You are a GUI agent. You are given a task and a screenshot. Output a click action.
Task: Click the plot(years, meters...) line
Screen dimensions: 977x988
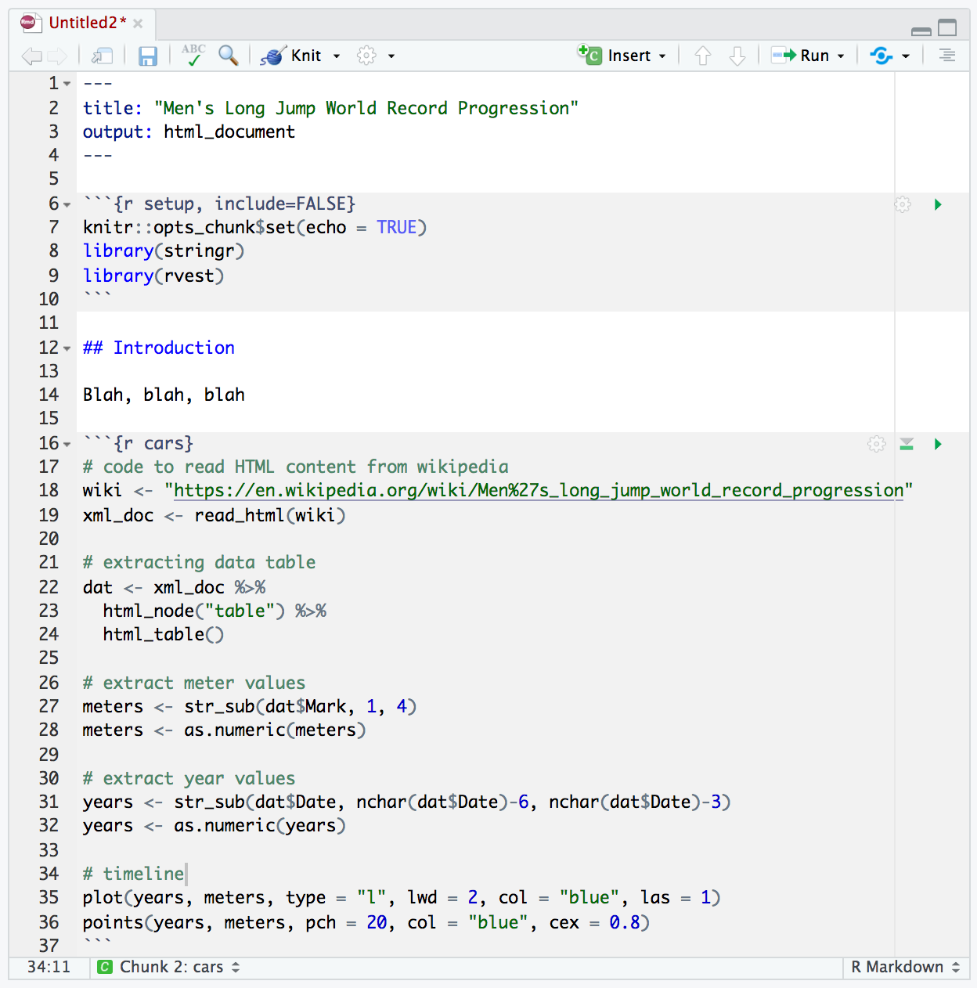402,897
